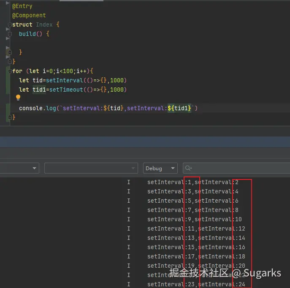290x288 pixels.
Task: Collapse the struct Index code fold
Action: coord(10,24)
